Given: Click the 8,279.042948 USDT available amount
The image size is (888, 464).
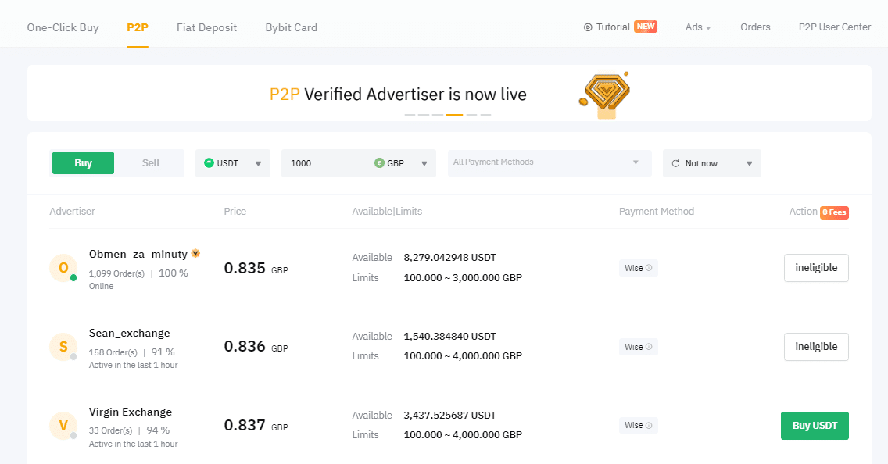Looking at the screenshot, I should click(x=449, y=258).
